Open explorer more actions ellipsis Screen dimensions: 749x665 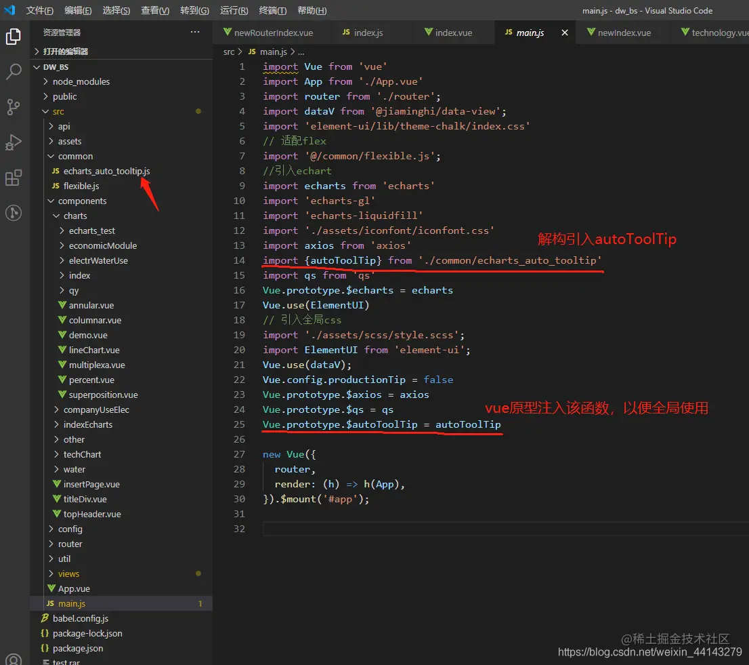pyautogui.click(x=195, y=32)
